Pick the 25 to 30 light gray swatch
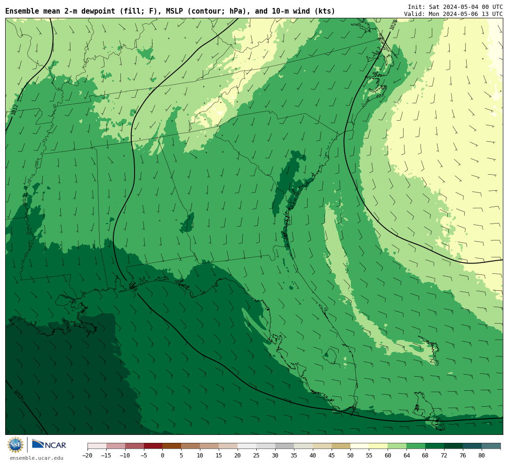This screenshot has width=508, height=464. click(x=266, y=446)
